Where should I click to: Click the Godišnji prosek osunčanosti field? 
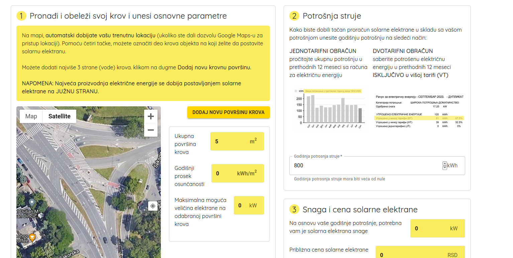pos(237,173)
